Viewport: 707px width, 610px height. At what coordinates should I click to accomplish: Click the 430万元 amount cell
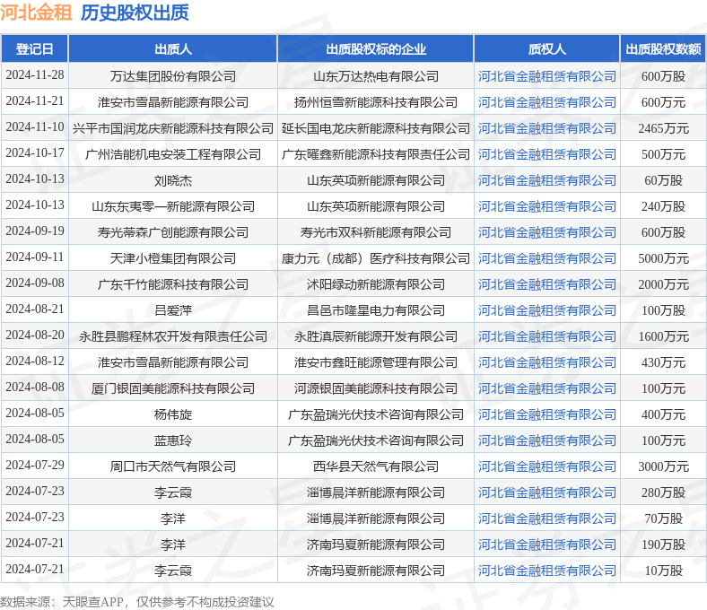click(x=663, y=362)
